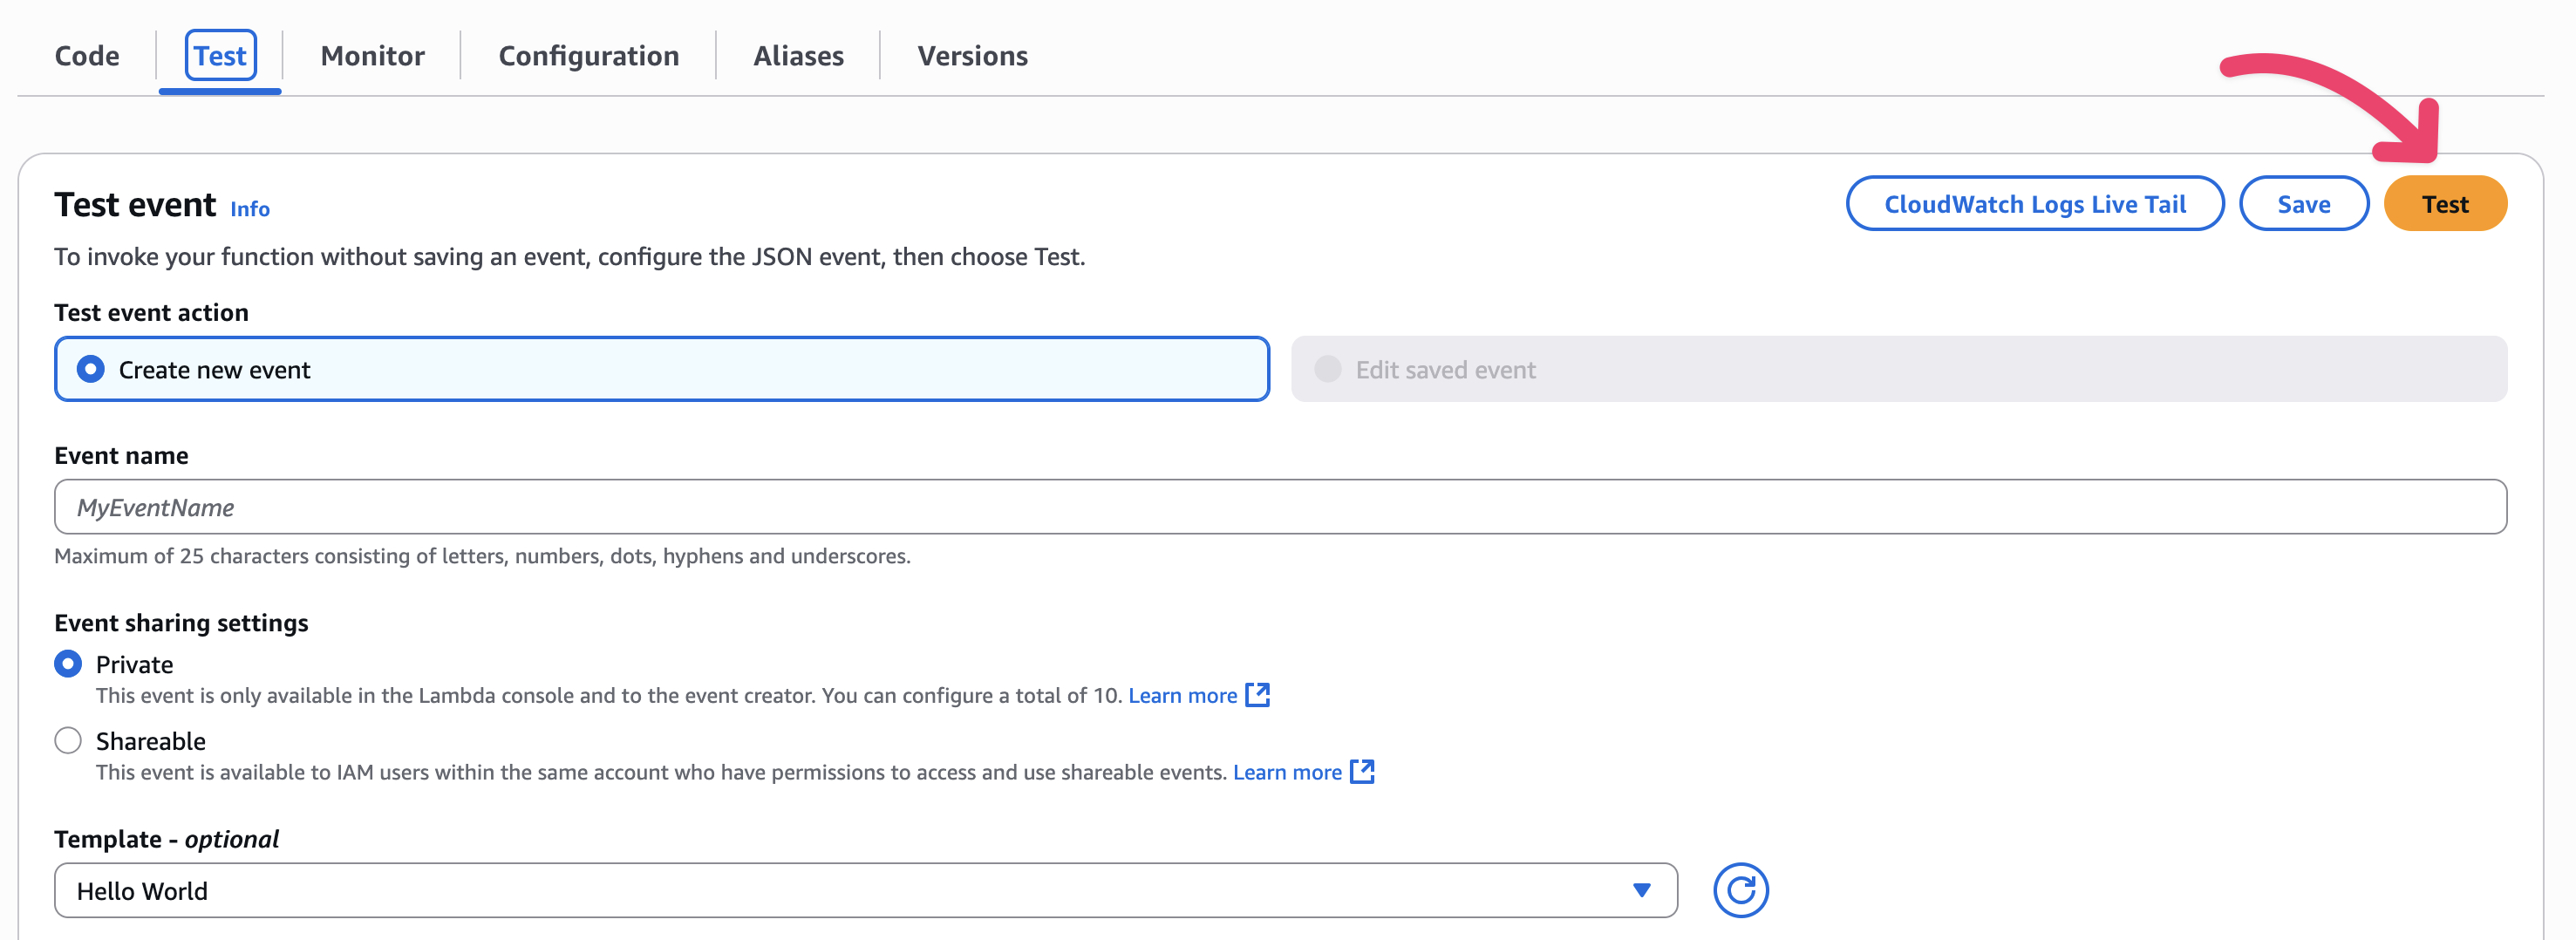Switch to the Monitor tab
This screenshot has width=2576, height=940.
(x=372, y=56)
